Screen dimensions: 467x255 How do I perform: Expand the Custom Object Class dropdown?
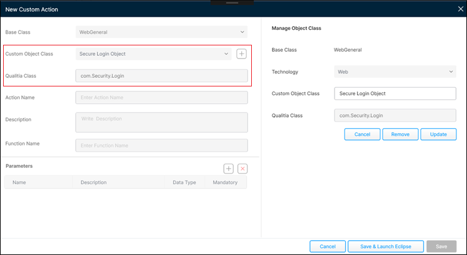coord(153,54)
